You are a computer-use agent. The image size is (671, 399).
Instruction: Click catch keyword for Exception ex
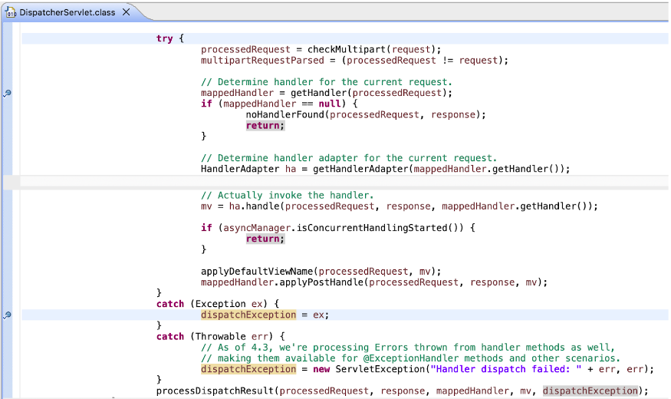[x=170, y=304]
